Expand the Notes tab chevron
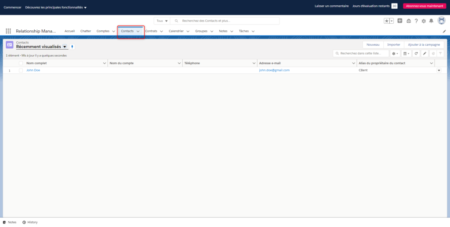 (x=232, y=31)
